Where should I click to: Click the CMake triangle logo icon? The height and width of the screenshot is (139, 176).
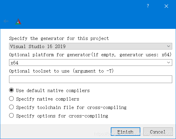point(18,21)
